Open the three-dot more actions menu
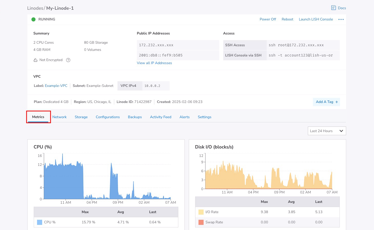The height and width of the screenshot is (230, 374). 341,19
